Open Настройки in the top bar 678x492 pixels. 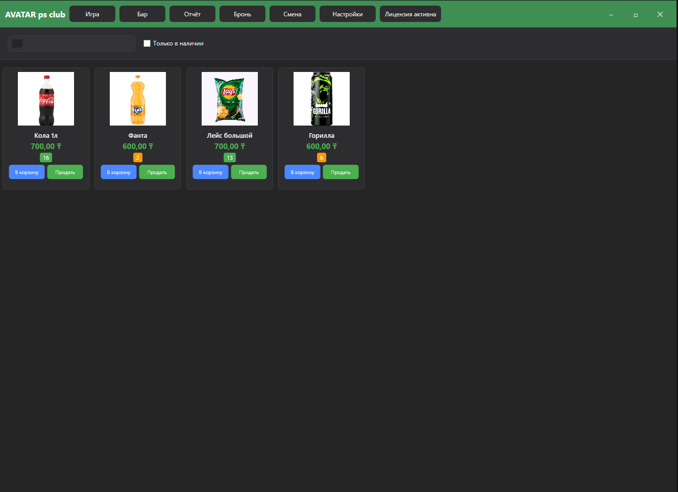[348, 14]
